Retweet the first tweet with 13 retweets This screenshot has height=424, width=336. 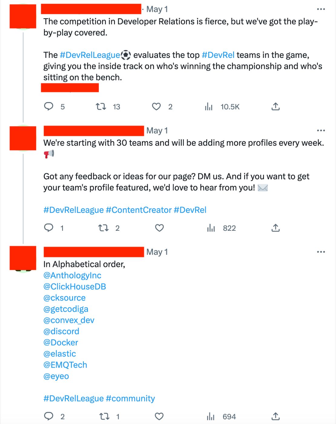[101, 106]
